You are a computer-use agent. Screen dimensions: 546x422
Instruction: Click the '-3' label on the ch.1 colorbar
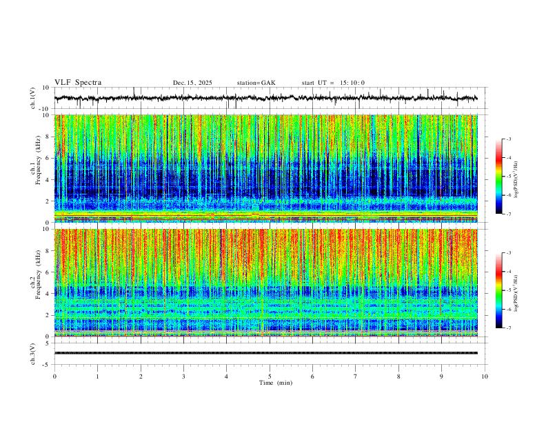[x=509, y=139]
